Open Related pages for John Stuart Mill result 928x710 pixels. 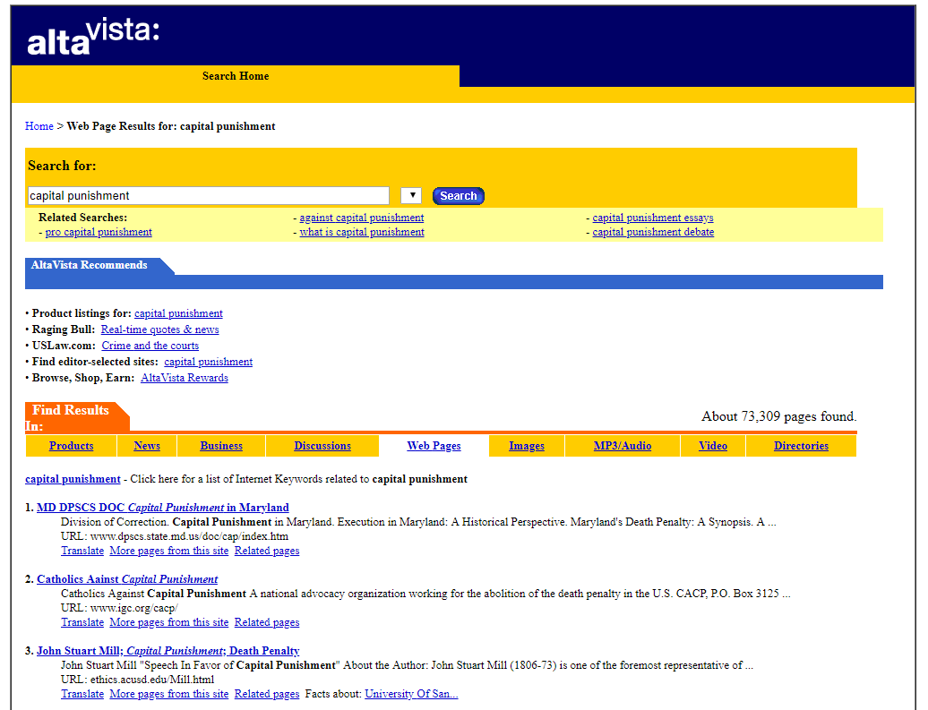(267, 693)
